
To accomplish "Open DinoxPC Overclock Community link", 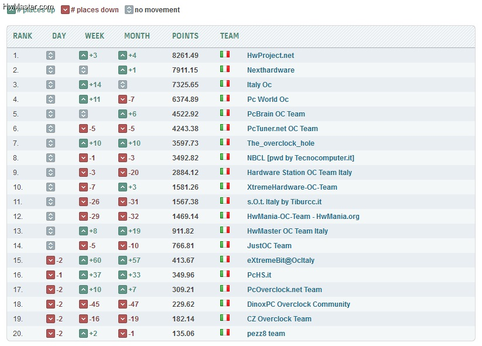I will point(299,304).
